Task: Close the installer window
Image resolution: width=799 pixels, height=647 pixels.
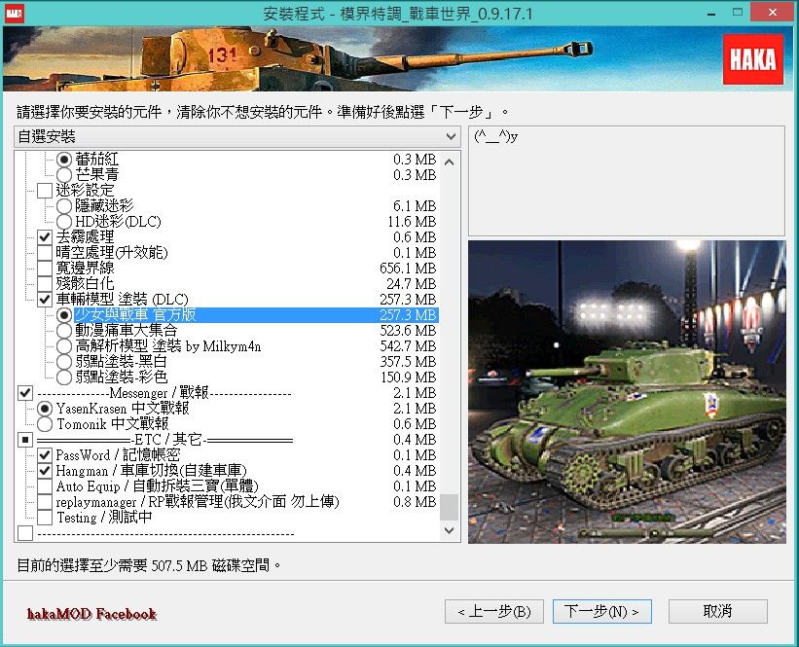Action: tap(773, 13)
